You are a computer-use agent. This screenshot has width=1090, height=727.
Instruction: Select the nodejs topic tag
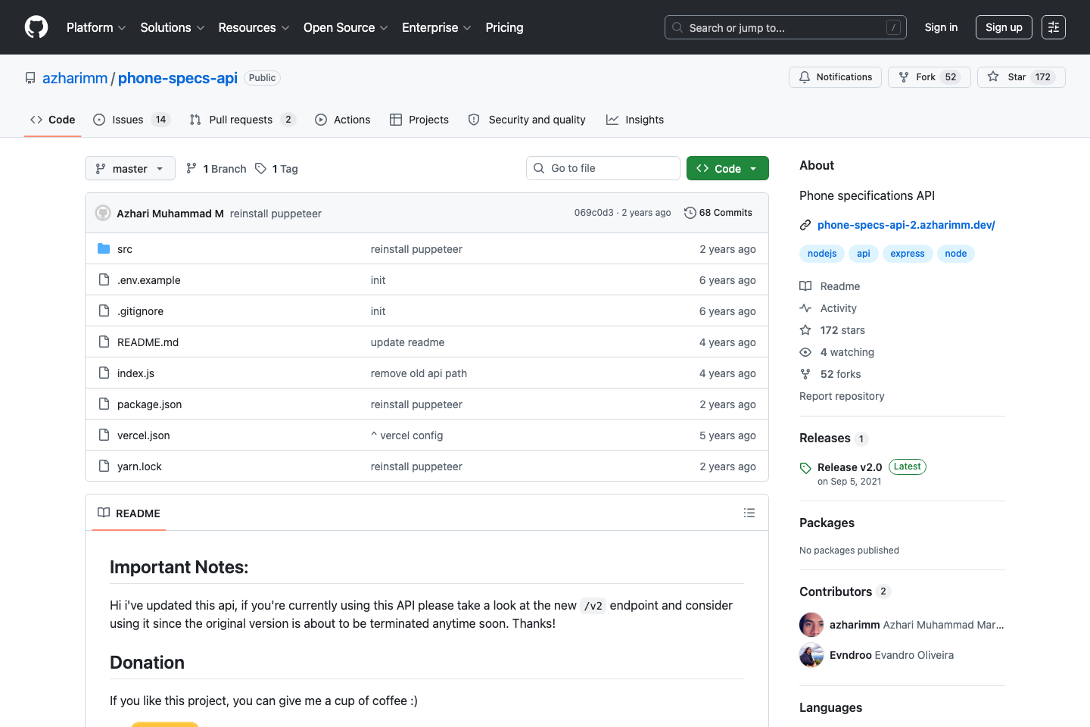tap(821, 254)
